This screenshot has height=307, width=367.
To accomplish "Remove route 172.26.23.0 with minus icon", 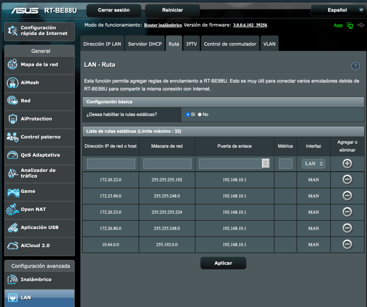I will tap(347, 212).
